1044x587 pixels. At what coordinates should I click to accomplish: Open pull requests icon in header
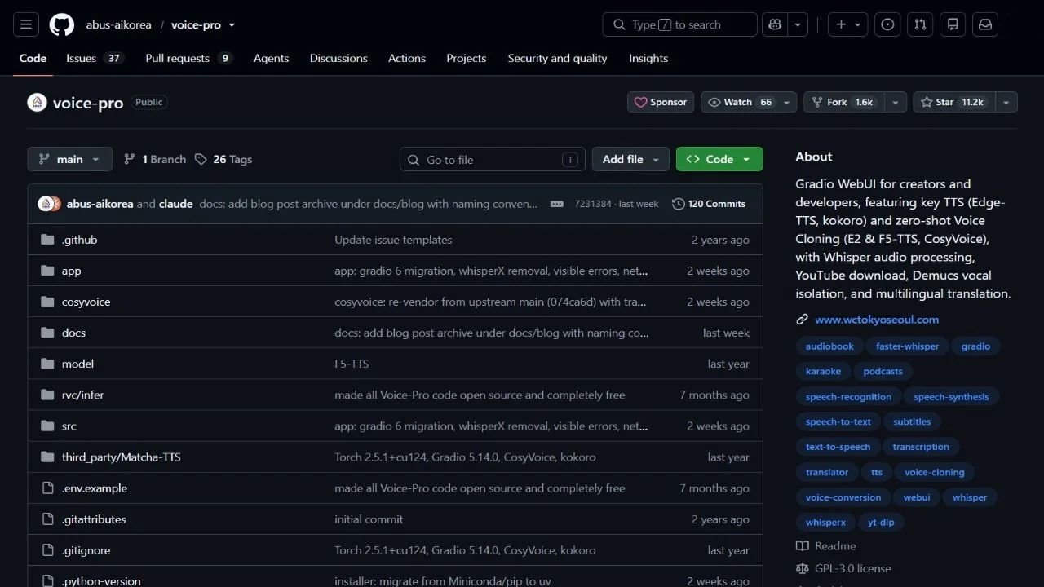tap(920, 24)
